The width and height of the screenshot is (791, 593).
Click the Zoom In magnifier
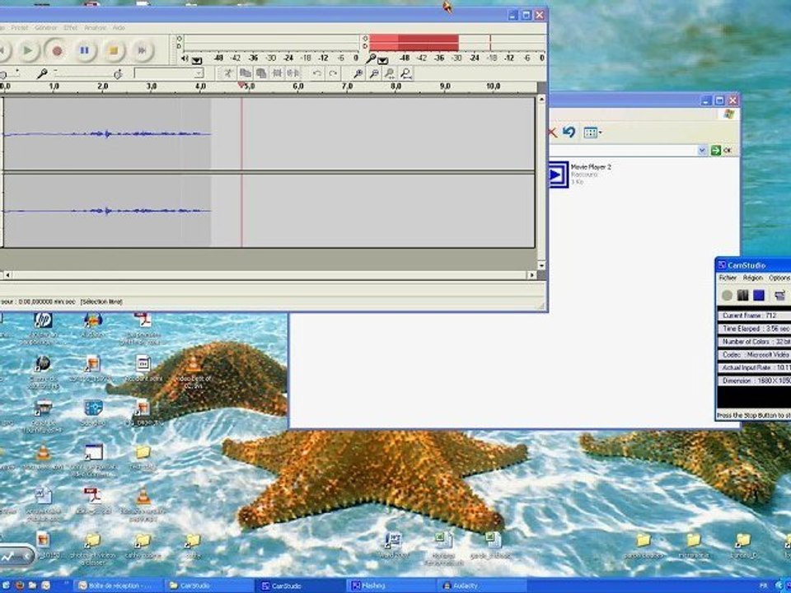(358, 74)
